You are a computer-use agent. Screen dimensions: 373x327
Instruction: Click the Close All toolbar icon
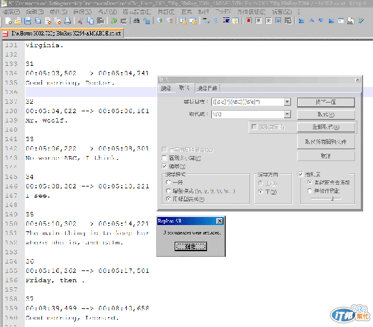click(58, 21)
